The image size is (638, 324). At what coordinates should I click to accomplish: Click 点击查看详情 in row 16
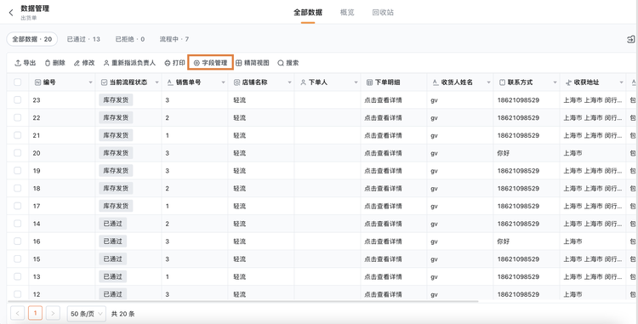click(383, 241)
